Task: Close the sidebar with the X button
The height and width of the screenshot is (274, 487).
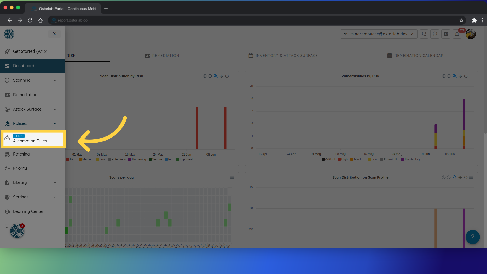Action: pos(55,34)
